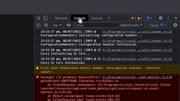Click the yellow warning triangle icon on Permissions-Policy message
Viewport: 180px width, 101px height.
pos(37,68)
